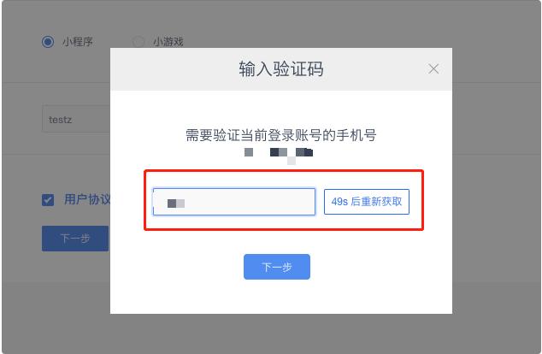Viewport: 542px width, 354px height.
Task: Click the 49s 后重新获取 resend button
Action: pos(367,202)
